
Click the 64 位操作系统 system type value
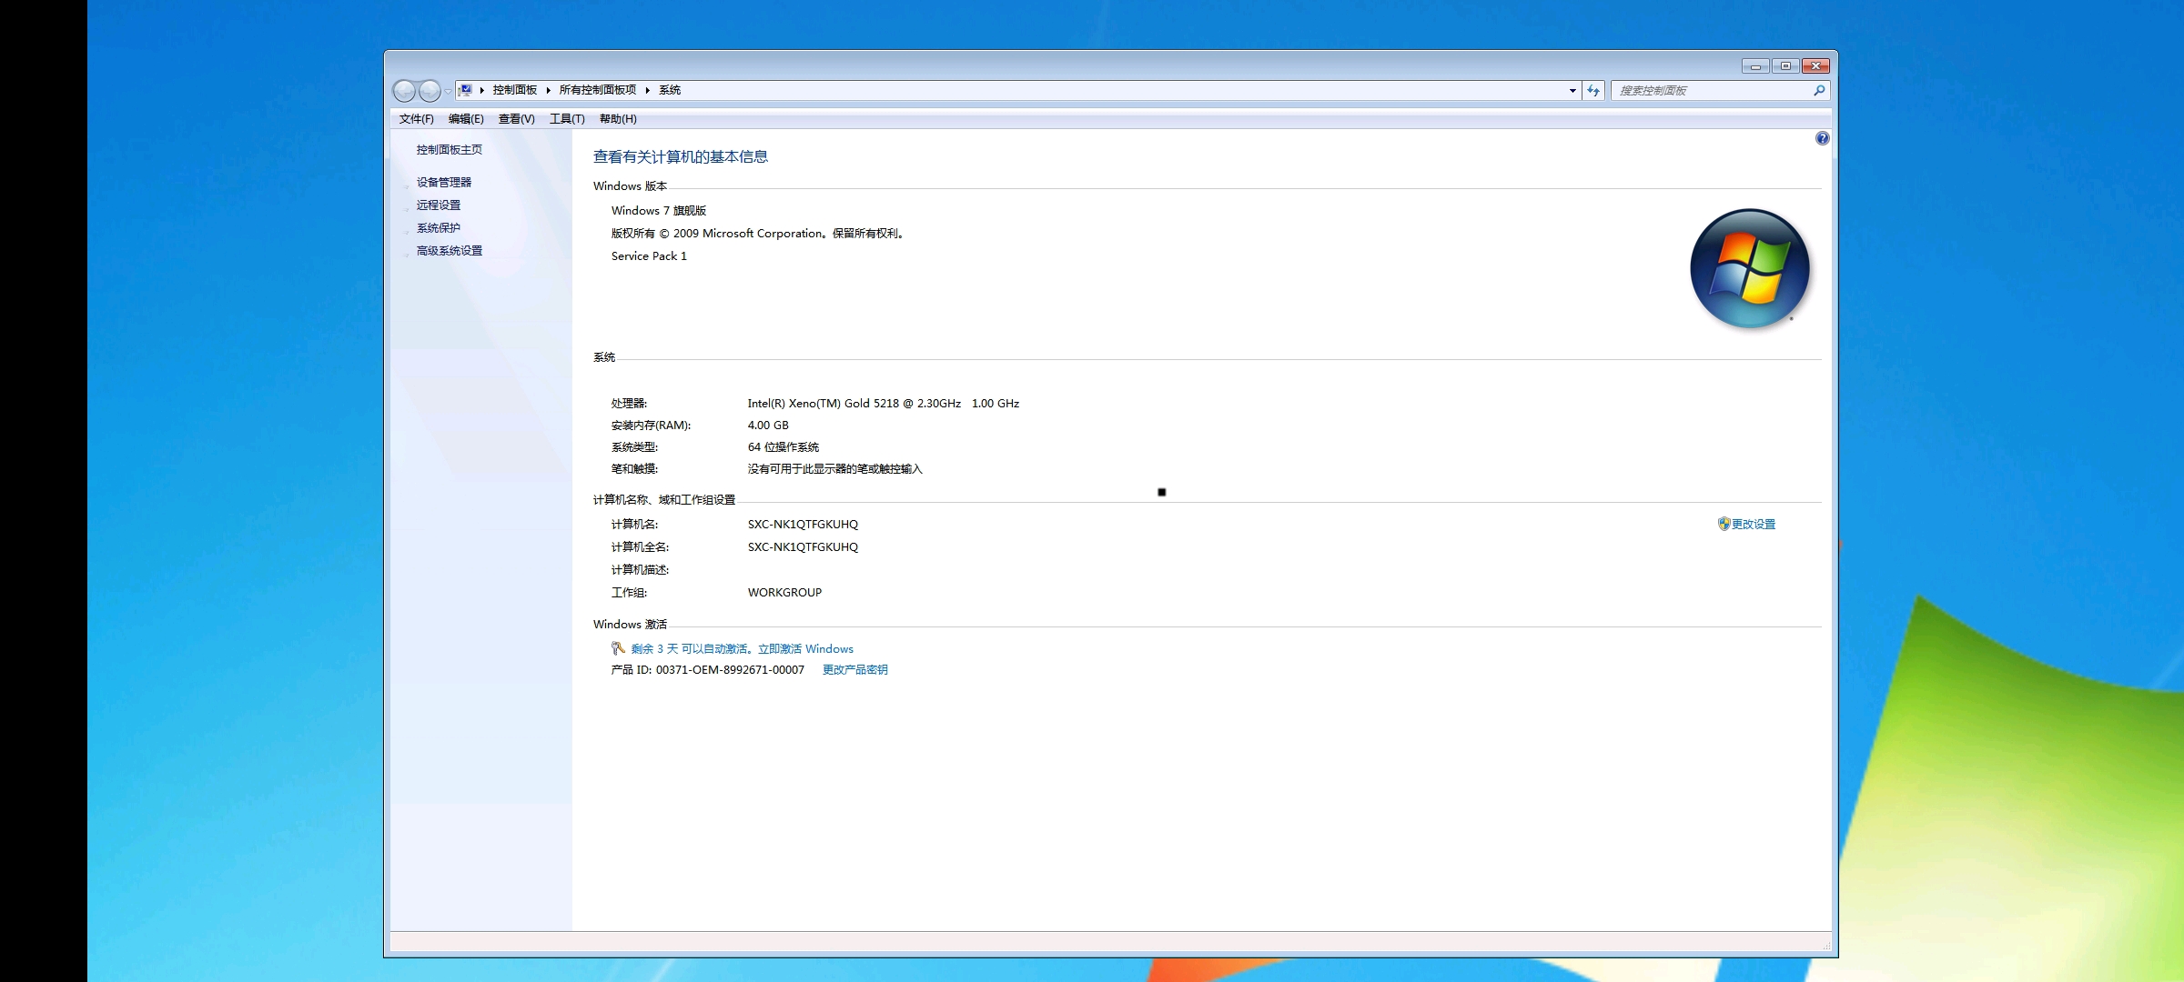tap(784, 447)
